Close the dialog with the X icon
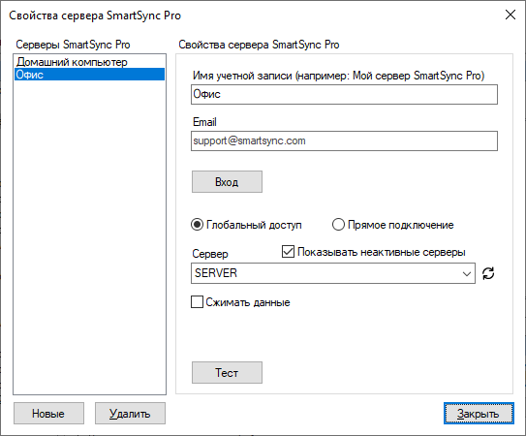The width and height of the screenshot is (526, 436). pyautogui.click(x=511, y=15)
